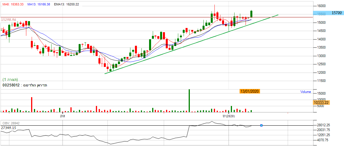The width and height of the screenshot is (344, 148).
Task: Click the tallest green volume bar
Action: pos(189,101)
